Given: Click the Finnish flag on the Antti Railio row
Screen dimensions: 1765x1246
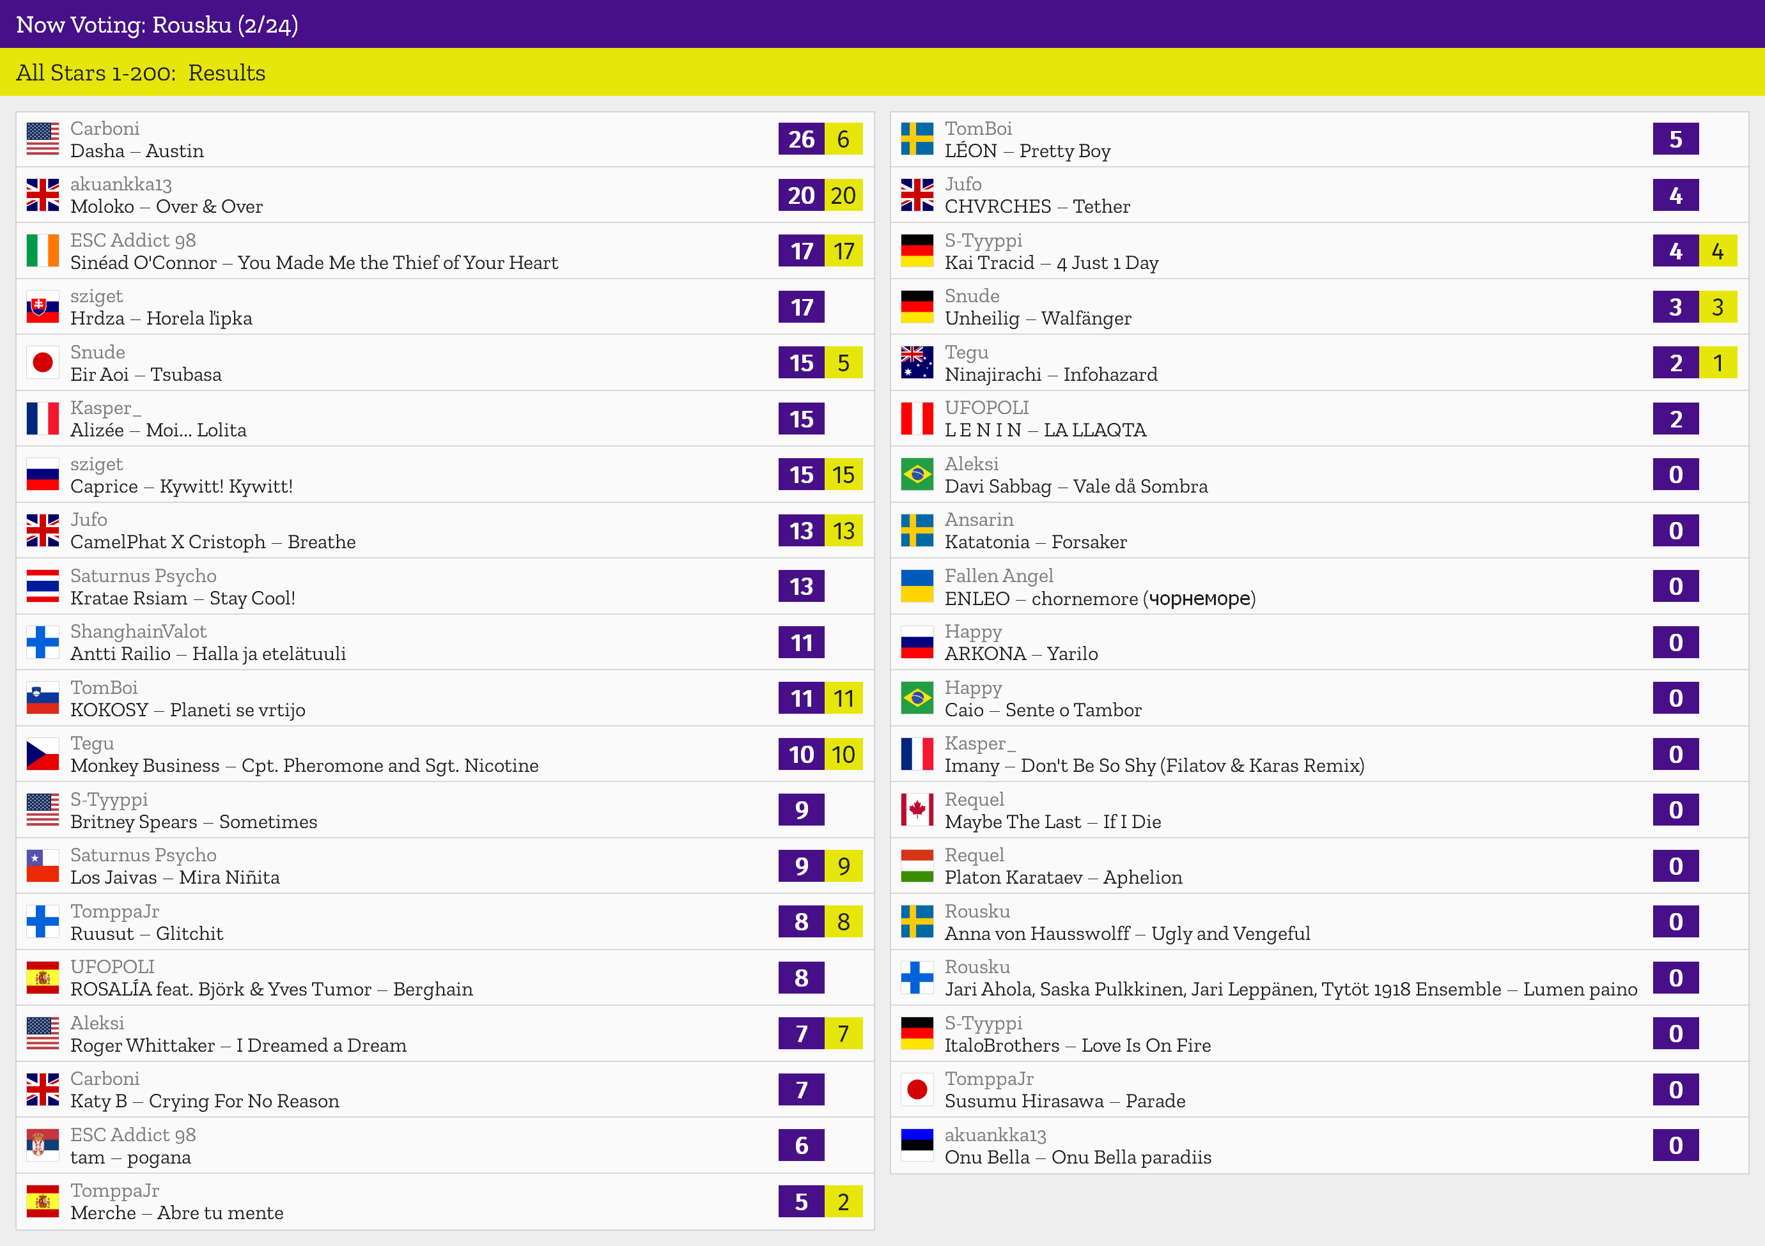Looking at the screenshot, I should [42, 642].
